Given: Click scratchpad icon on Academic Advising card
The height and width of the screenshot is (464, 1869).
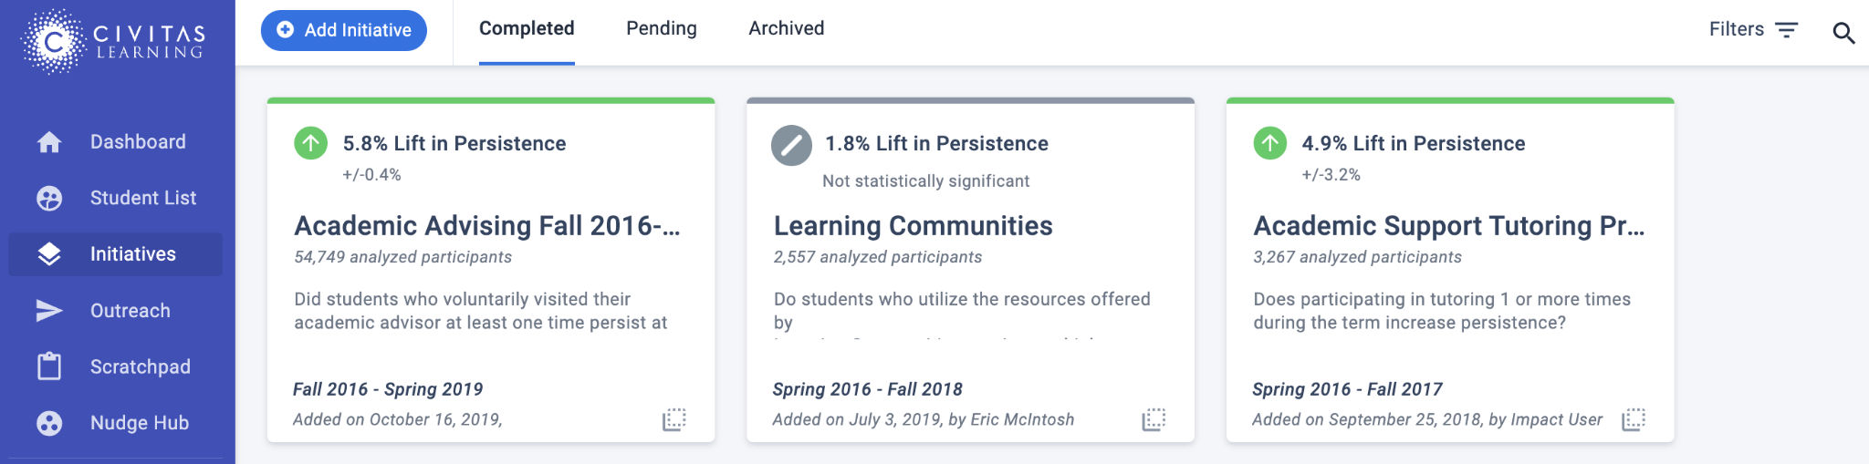Looking at the screenshot, I should pyautogui.click(x=674, y=419).
